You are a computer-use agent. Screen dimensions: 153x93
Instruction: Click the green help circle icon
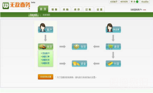[137, 2]
